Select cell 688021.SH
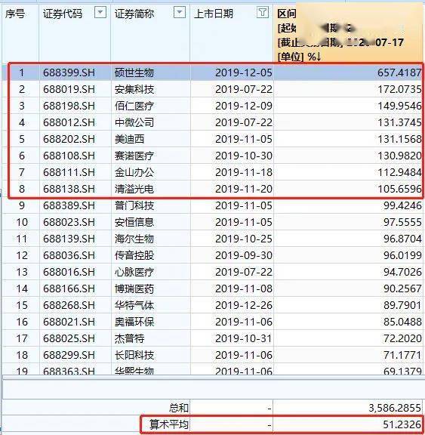425x435 pixels. (x=69, y=322)
